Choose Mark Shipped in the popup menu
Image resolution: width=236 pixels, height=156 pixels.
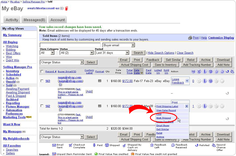(x=164, y=118)
